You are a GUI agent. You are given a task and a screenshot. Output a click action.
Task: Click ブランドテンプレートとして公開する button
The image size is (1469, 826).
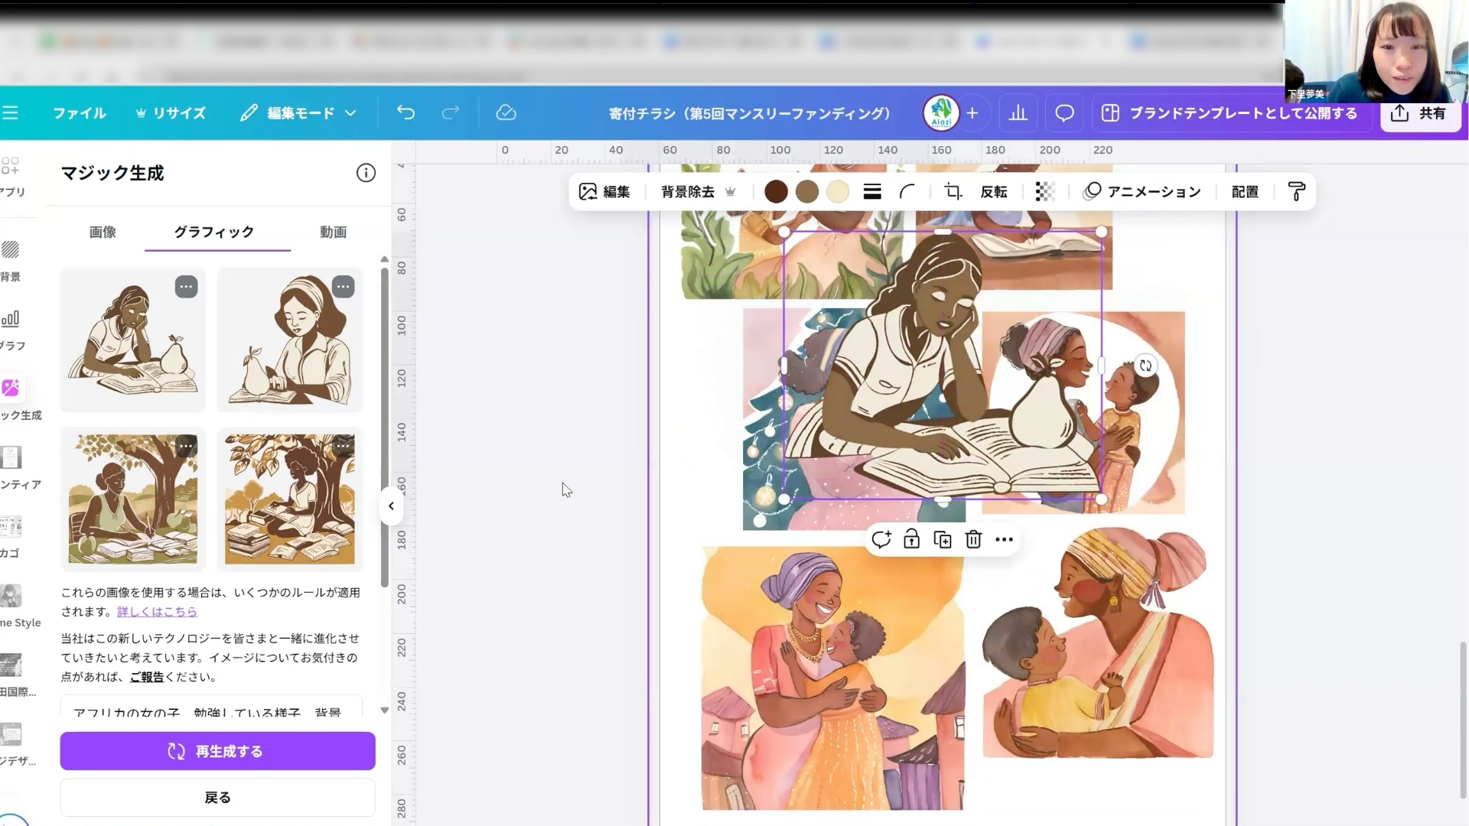[x=1231, y=113]
